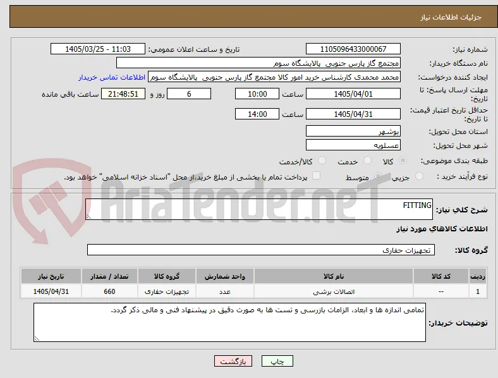Select the جزیی purchase type radio
Viewport: 498px width, 378px height.
[419, 176]
